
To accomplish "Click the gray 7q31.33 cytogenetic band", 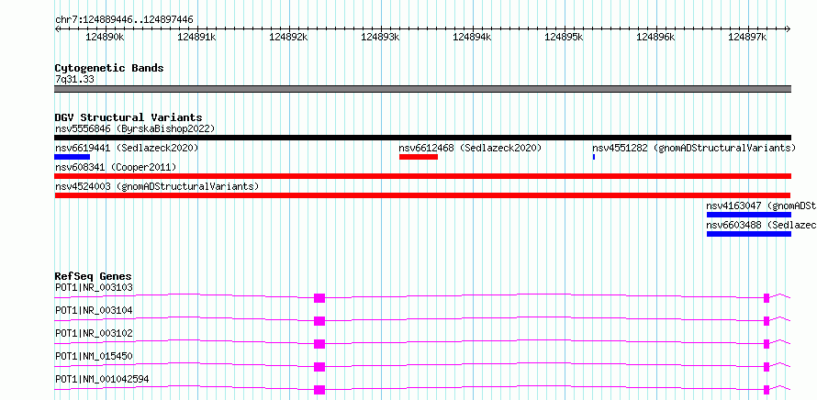I will point(422,89).
